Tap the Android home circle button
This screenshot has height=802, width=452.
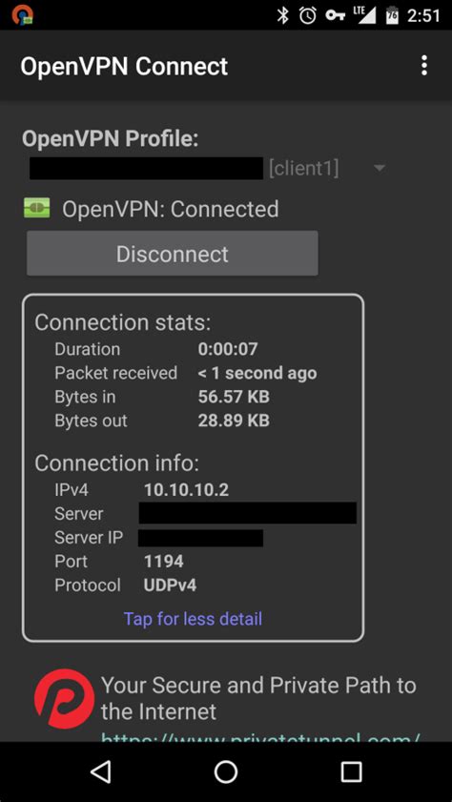226,771
